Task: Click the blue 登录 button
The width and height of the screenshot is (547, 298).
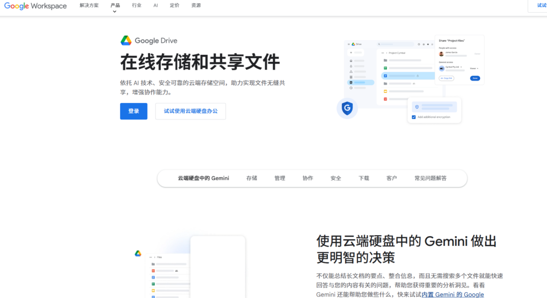Action: (134, 111)
